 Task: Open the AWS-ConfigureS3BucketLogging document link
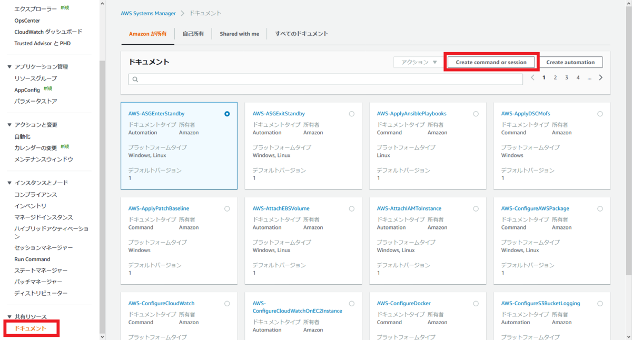click(540, 303)
